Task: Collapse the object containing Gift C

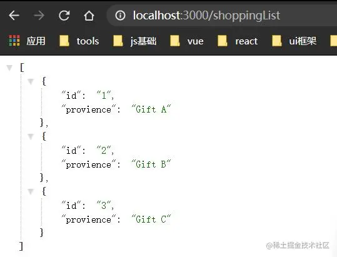Action: coord(31,191)
